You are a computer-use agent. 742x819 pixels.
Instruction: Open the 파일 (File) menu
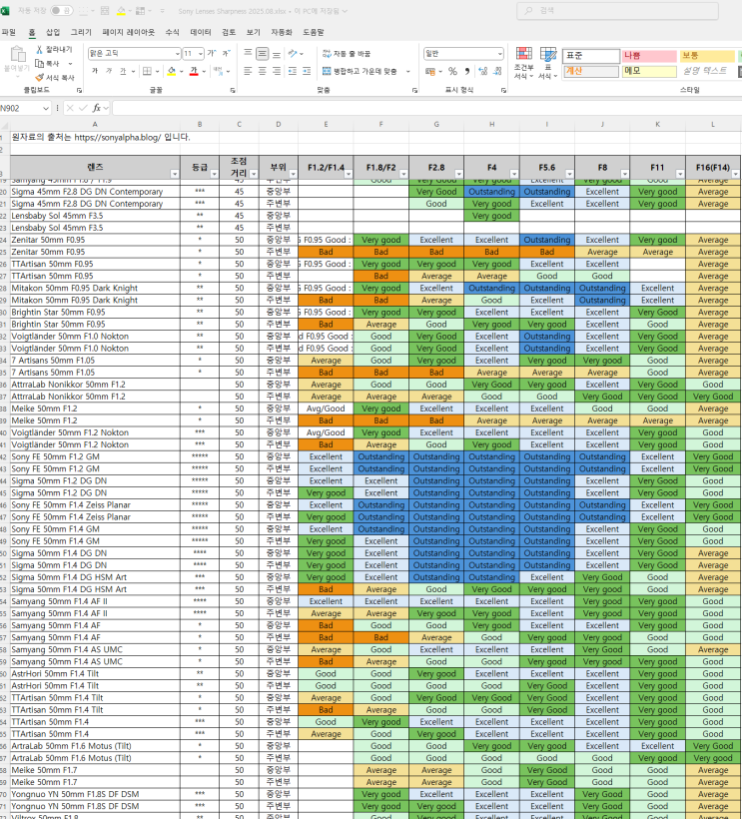point(8,32)
